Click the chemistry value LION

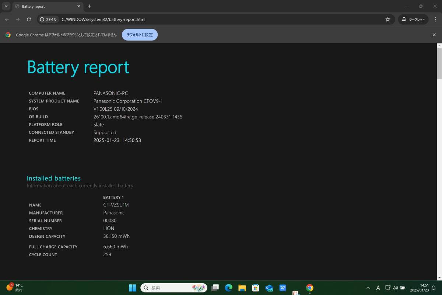coord(109,228)
